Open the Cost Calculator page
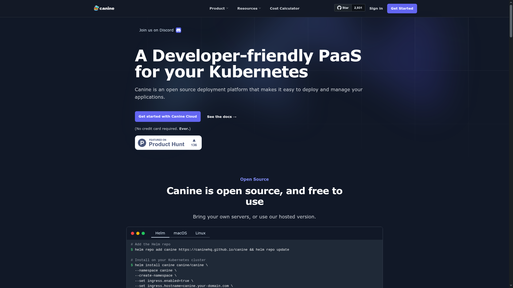 point(285,9)
